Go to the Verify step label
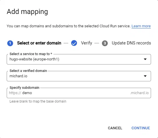The height and width of the screenshot is (138, 158). [x=87, y=43]
